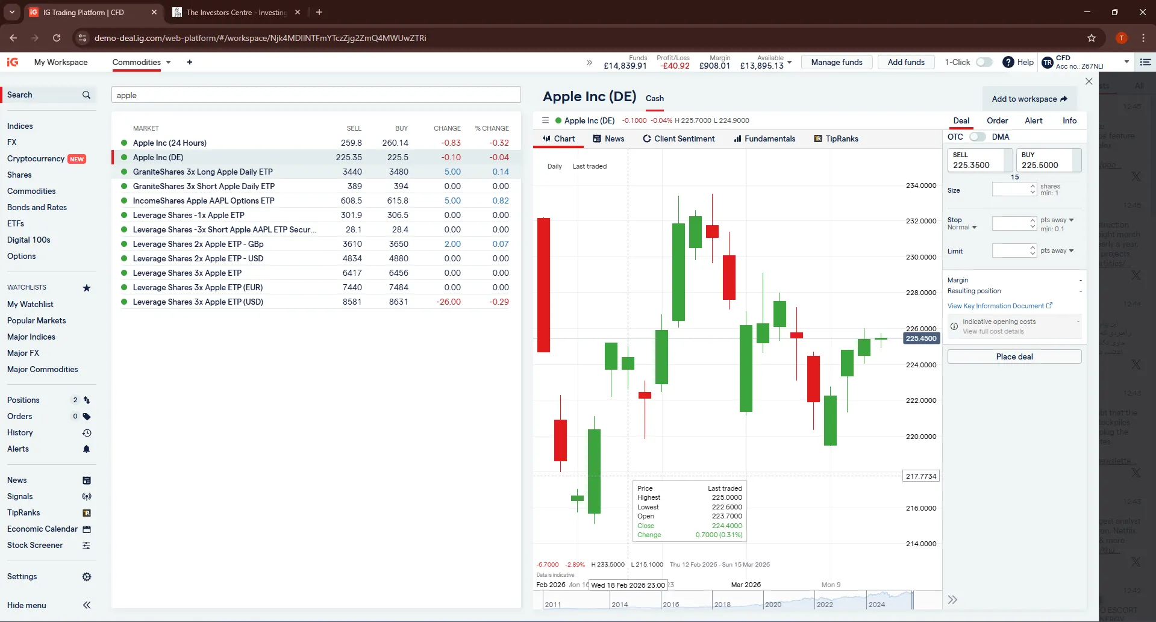1156x622 pixels.
Task: Open the Key Information Document external link icon
Action: (x=1049, y=306)
